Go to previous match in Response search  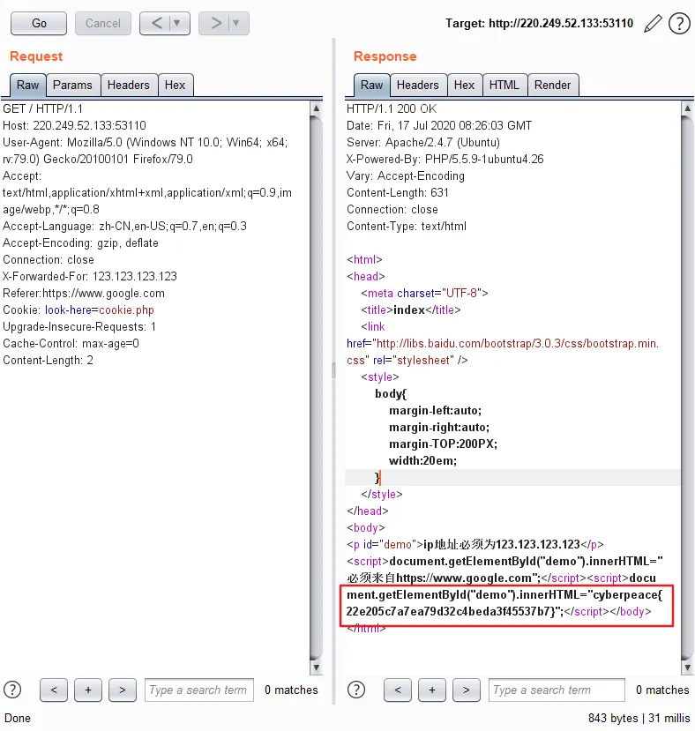pyautogui.click(x=398, y=690)
